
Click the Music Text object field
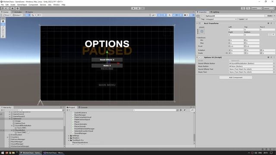point(251,72)
